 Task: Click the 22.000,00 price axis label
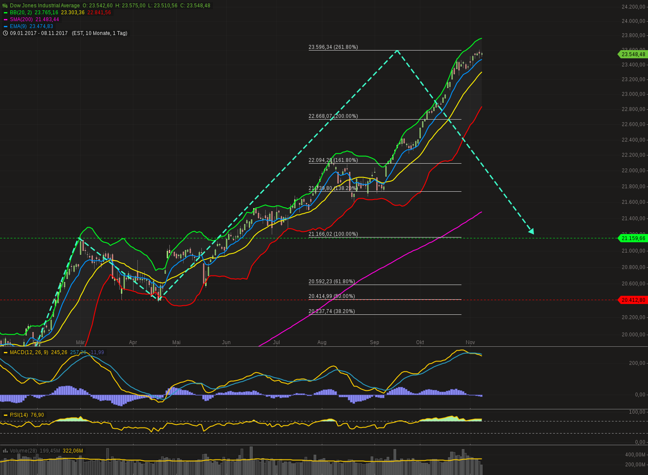coord(633,171)
